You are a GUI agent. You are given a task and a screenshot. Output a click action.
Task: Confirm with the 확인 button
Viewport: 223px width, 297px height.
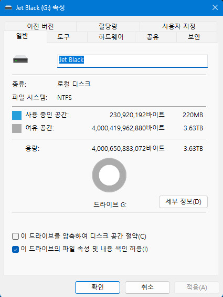[x=98, y=288]
